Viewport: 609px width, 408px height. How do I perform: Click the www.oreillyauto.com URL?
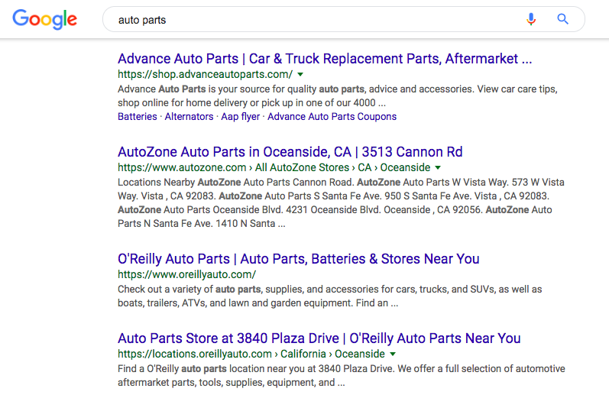(x=186, y=274)
